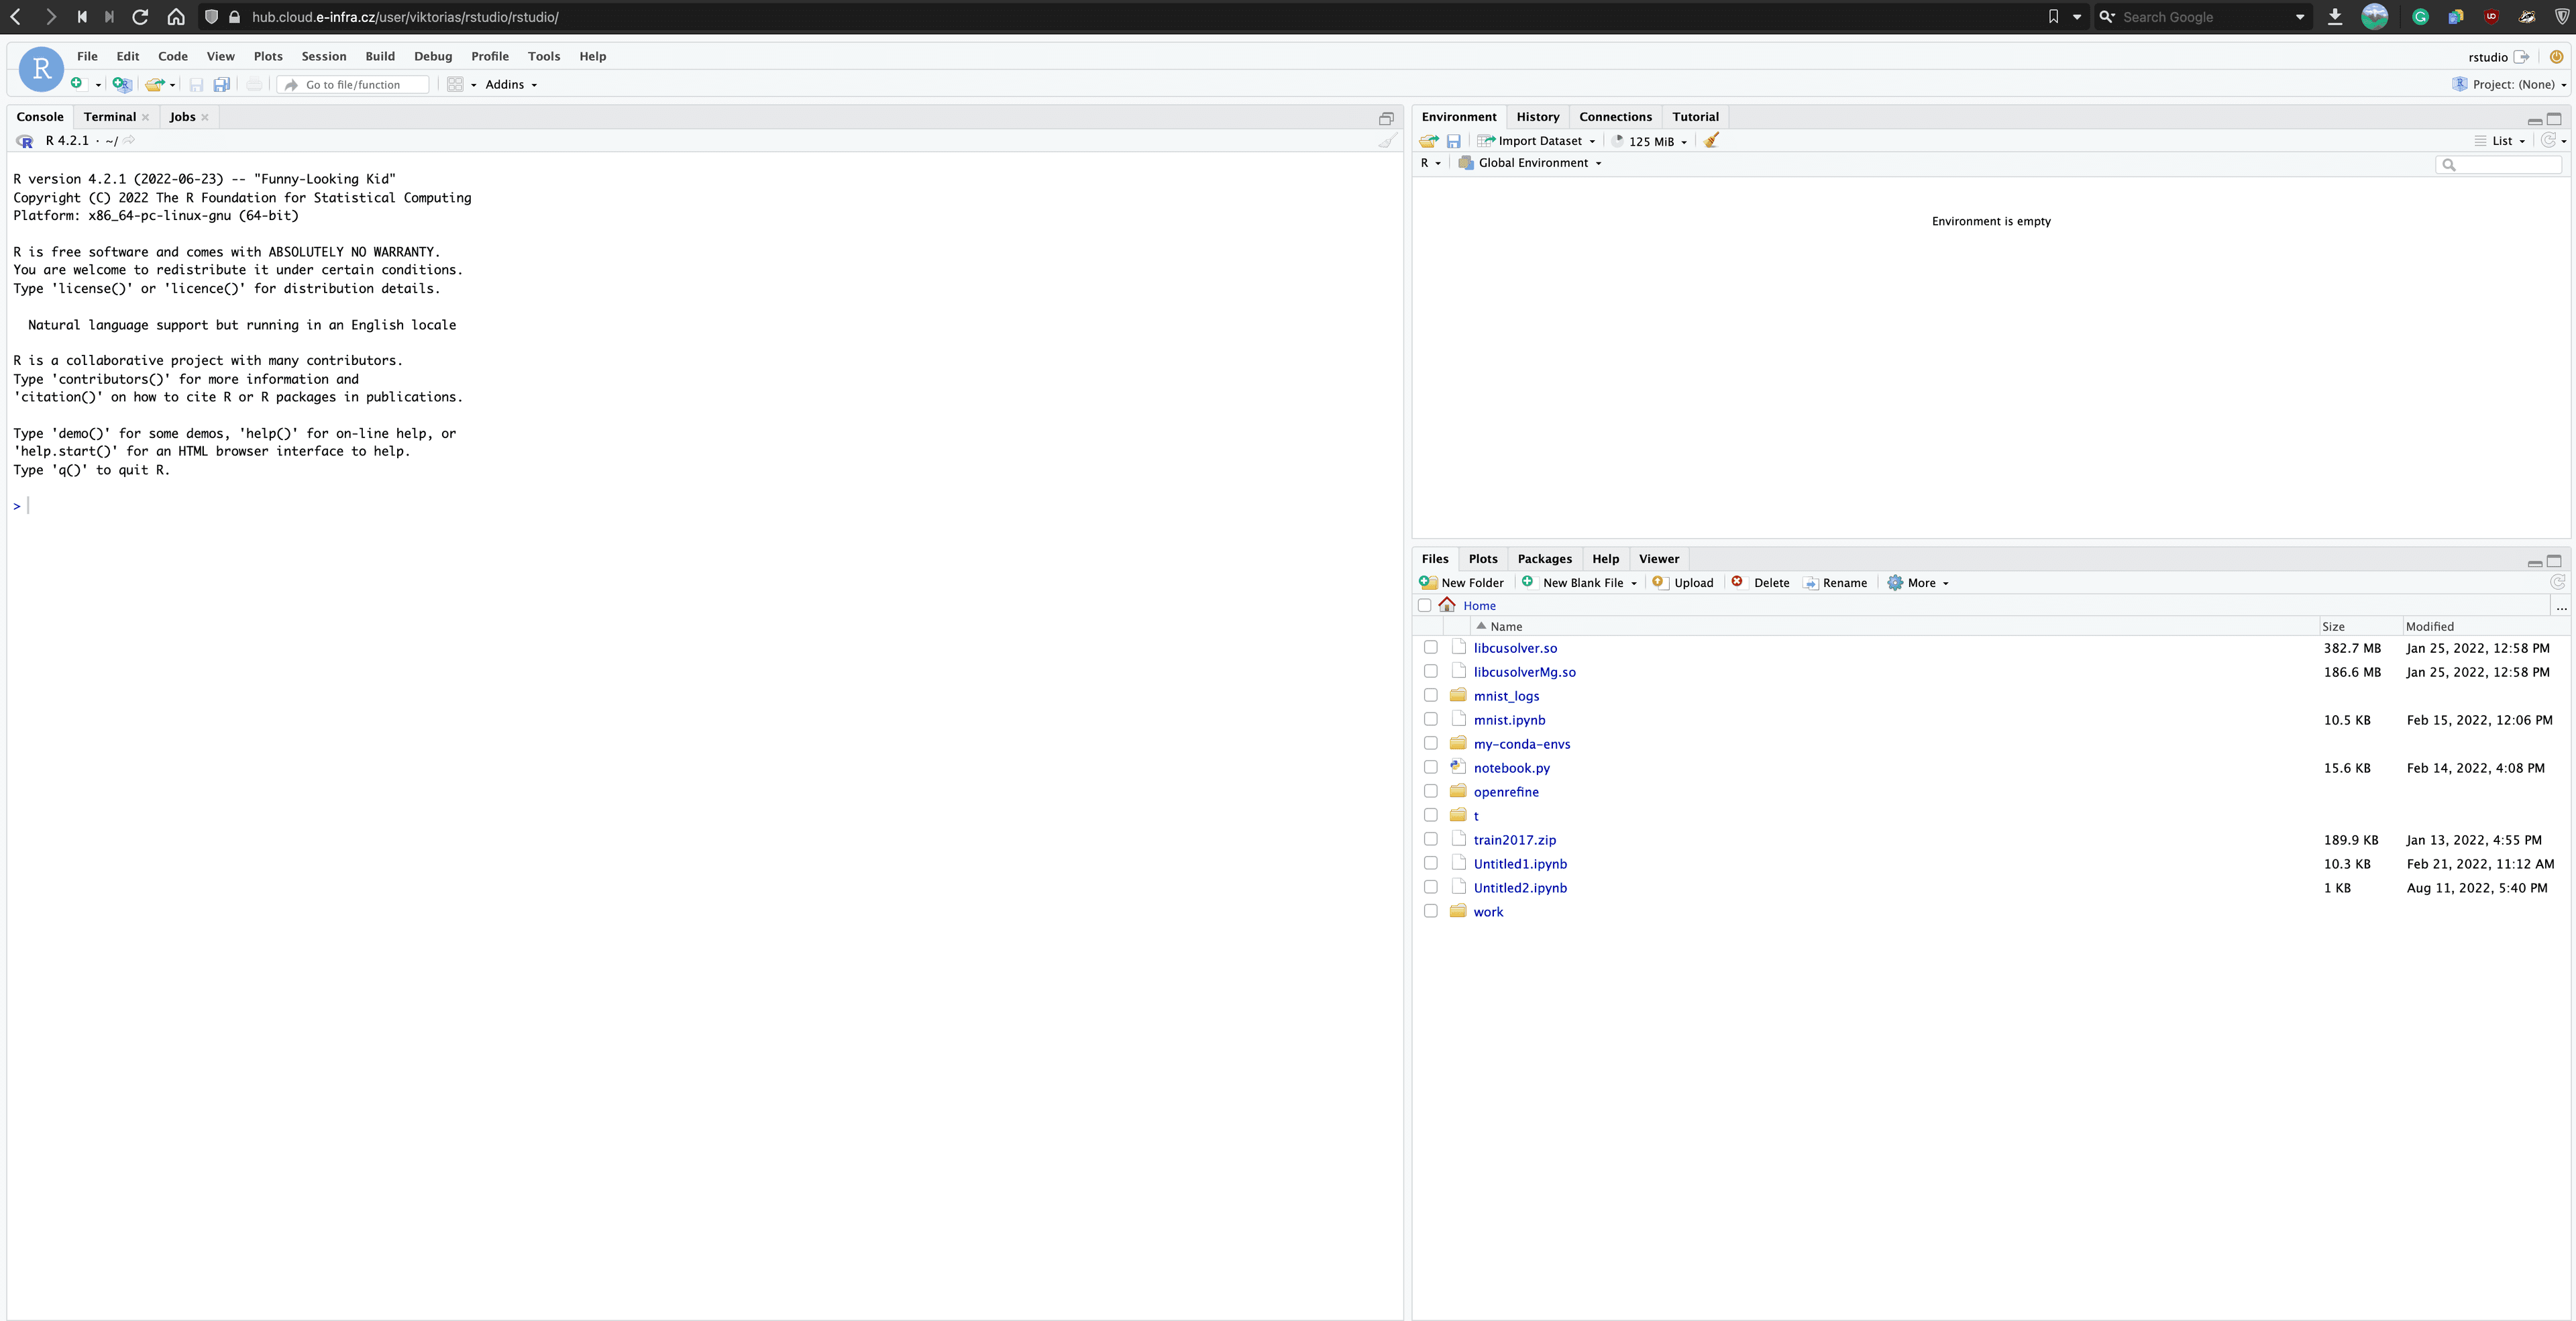
Task: Click the Go to file/function button
Action: pos(354,85)
